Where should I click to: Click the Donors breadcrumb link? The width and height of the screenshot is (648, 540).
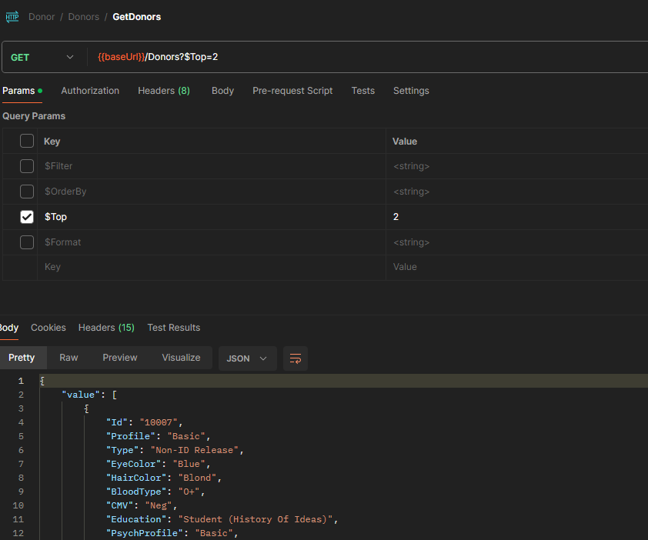click(x=83, y=17)
